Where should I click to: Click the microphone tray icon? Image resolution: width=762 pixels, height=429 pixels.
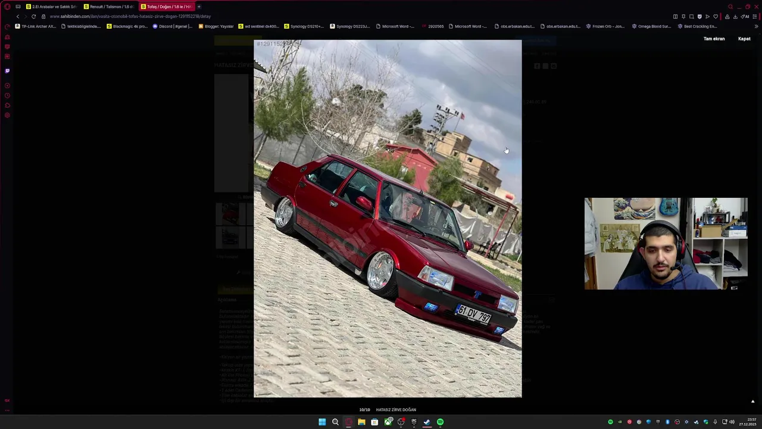(715, 422)
